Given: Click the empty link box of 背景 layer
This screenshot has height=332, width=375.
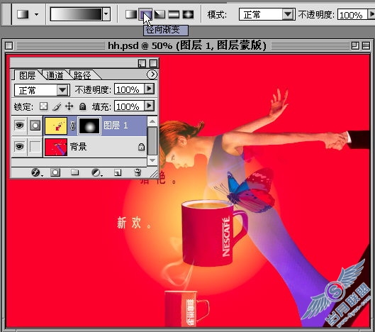Looking at the screenshot, I should pos(35,146).
